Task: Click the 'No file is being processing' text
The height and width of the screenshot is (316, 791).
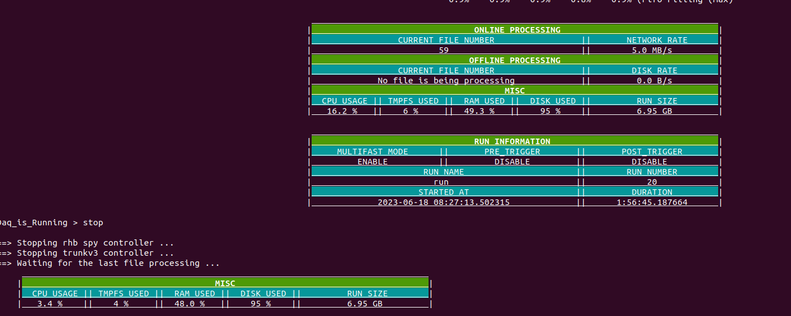Action: [x=446, y=81]
